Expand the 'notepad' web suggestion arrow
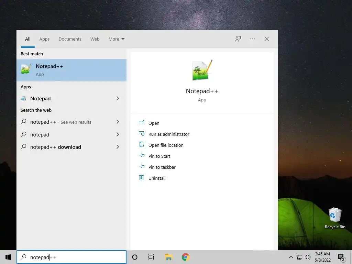This screenshot has height=264, width=352. pos(118,134)
